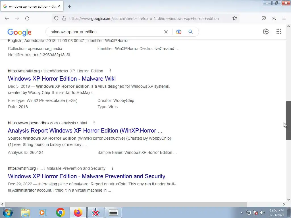Open the Save to Pocket button
The height and width of the screenshot is (218, 291).
pos(263,18)
